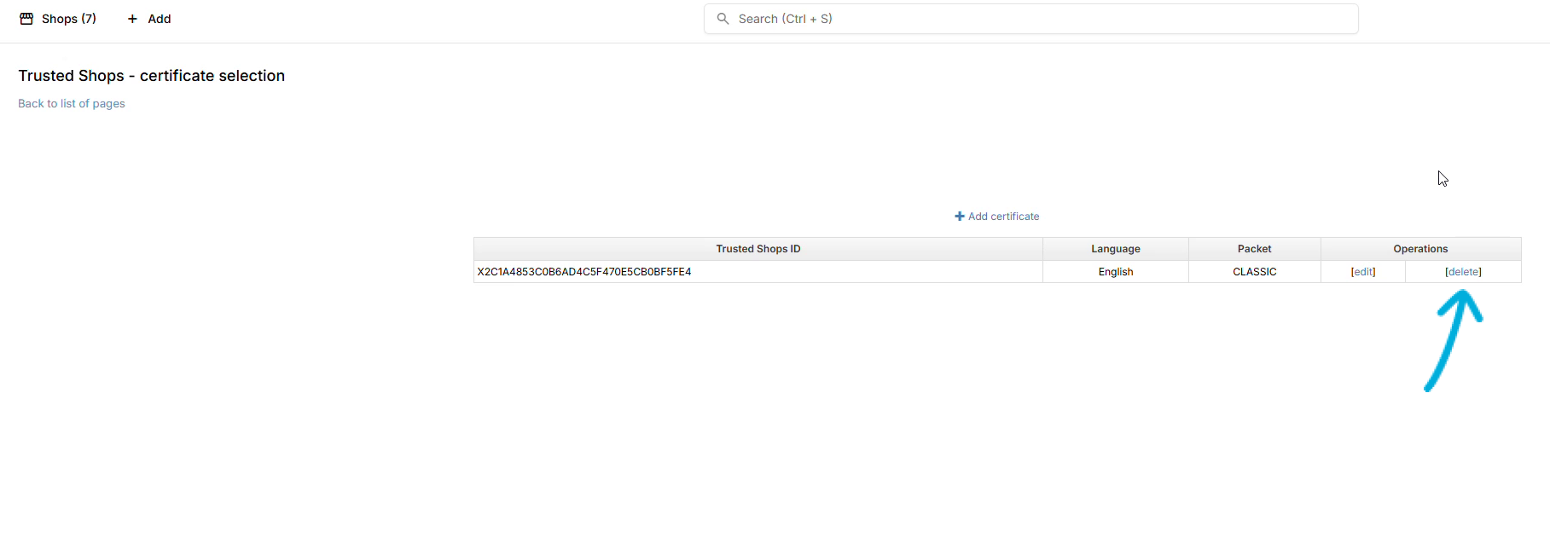The image size is (1550, 555).
Task: Click the English language cell
Action: point(1116,272)
